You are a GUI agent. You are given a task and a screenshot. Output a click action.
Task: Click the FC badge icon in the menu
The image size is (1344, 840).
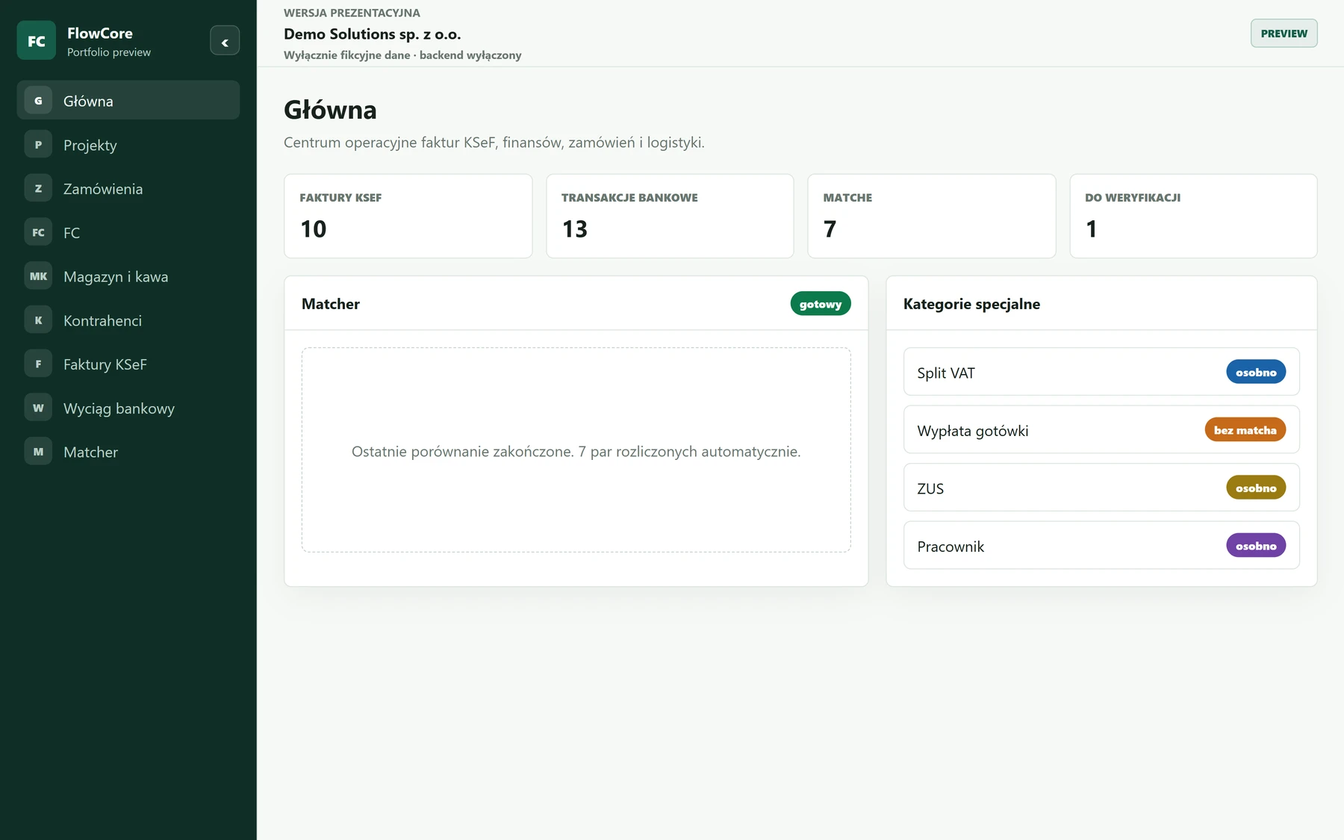38,232
